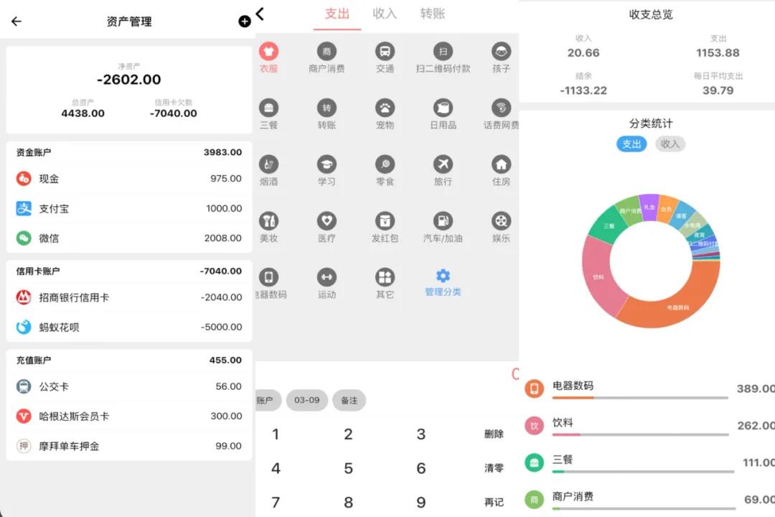Select the 医疗 medical category icon
Viewport: 775px width, 517px height.
[x=327, y=221]
